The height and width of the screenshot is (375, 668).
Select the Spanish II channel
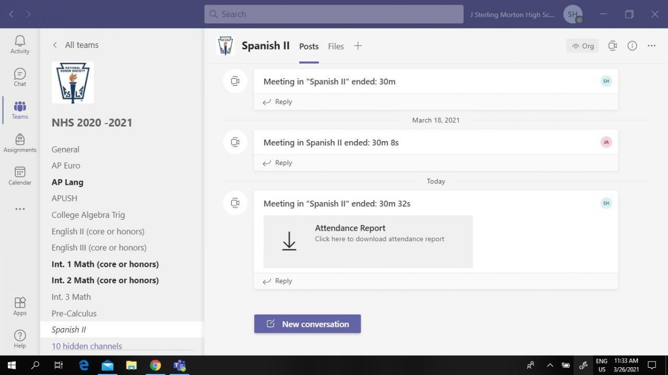tap(122, 330)
